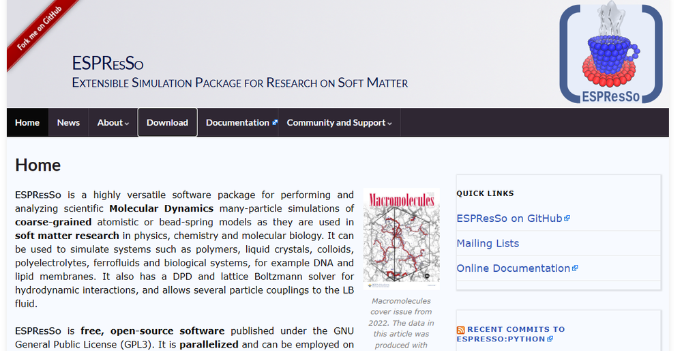Go to the Home menu item
The image size is (682, 351).
27,123
